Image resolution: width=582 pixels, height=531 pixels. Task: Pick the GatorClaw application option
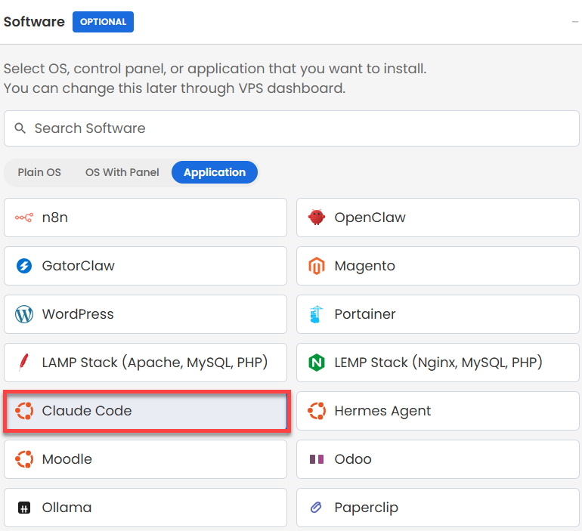point(145,266)
